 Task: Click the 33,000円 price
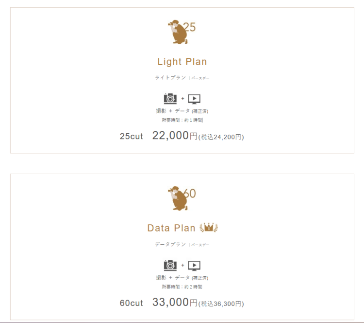(175, 302)
